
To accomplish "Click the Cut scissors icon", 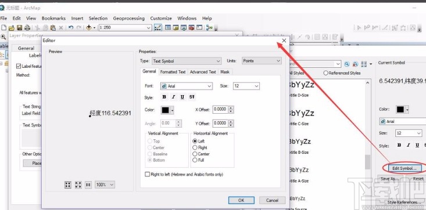I will coord(38,28).
